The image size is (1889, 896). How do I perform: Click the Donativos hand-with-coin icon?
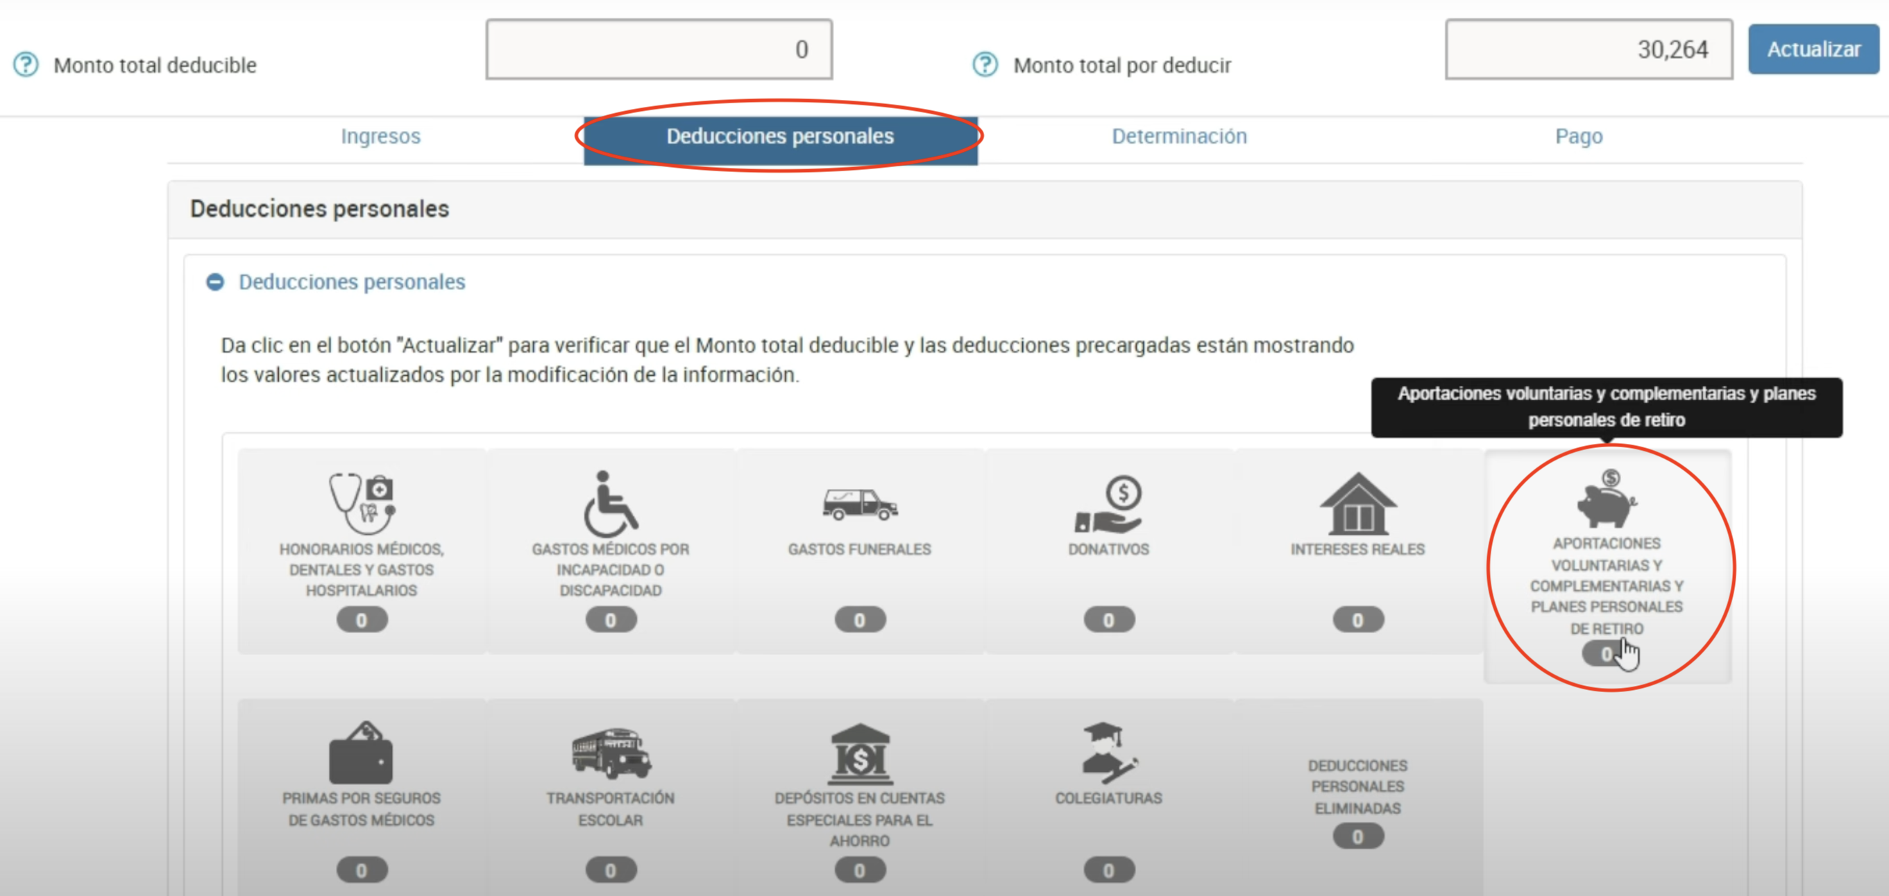(1108, 504)
